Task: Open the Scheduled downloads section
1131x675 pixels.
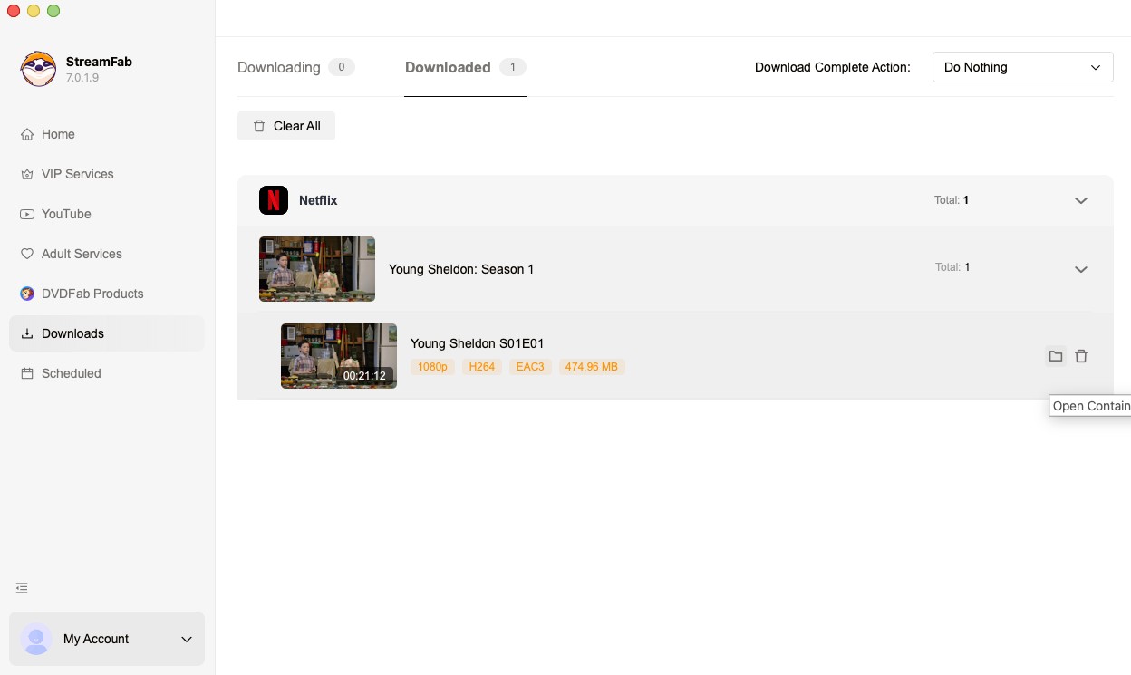Action: coord(72,373)
